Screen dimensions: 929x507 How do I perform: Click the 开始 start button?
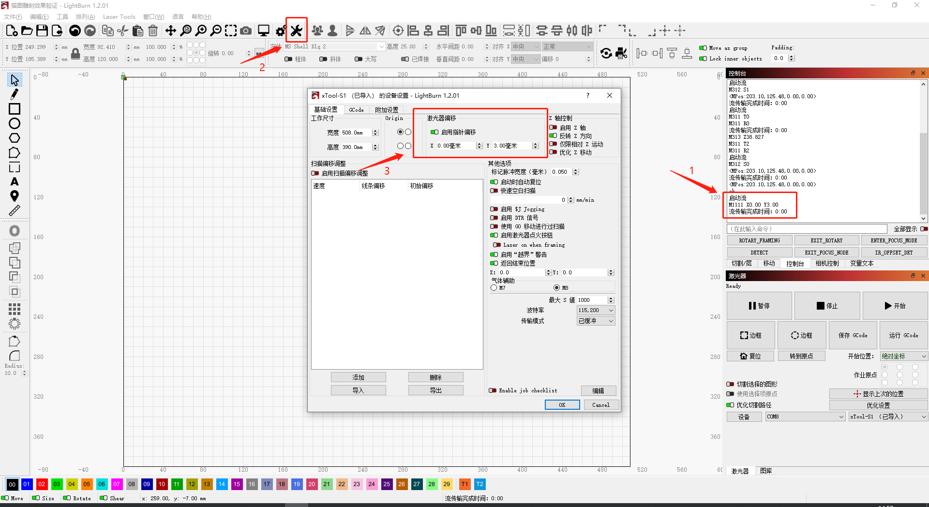(x=895, y=306)
